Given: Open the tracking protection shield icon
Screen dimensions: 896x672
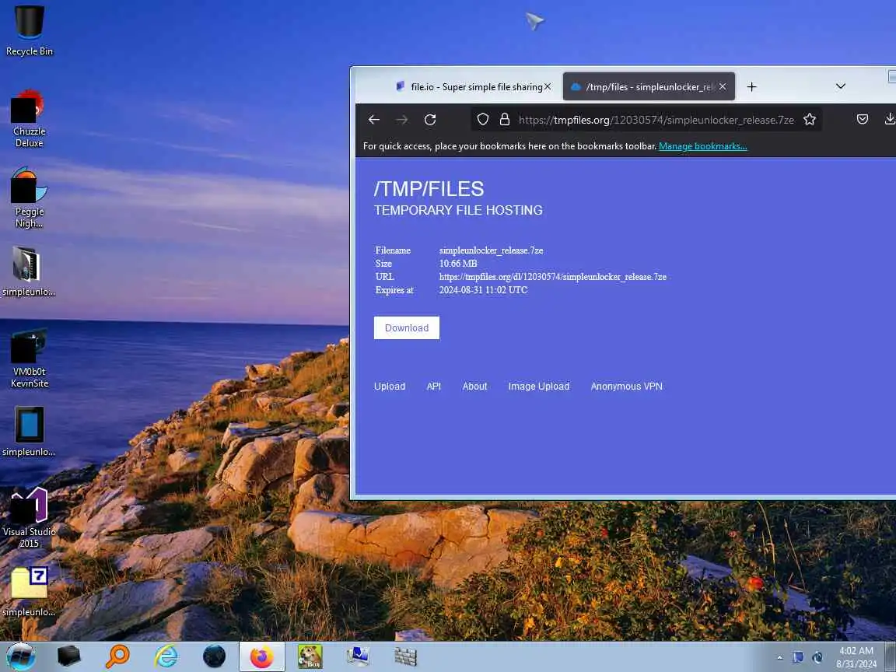Looking at the screenshot, I should point(483,120).
